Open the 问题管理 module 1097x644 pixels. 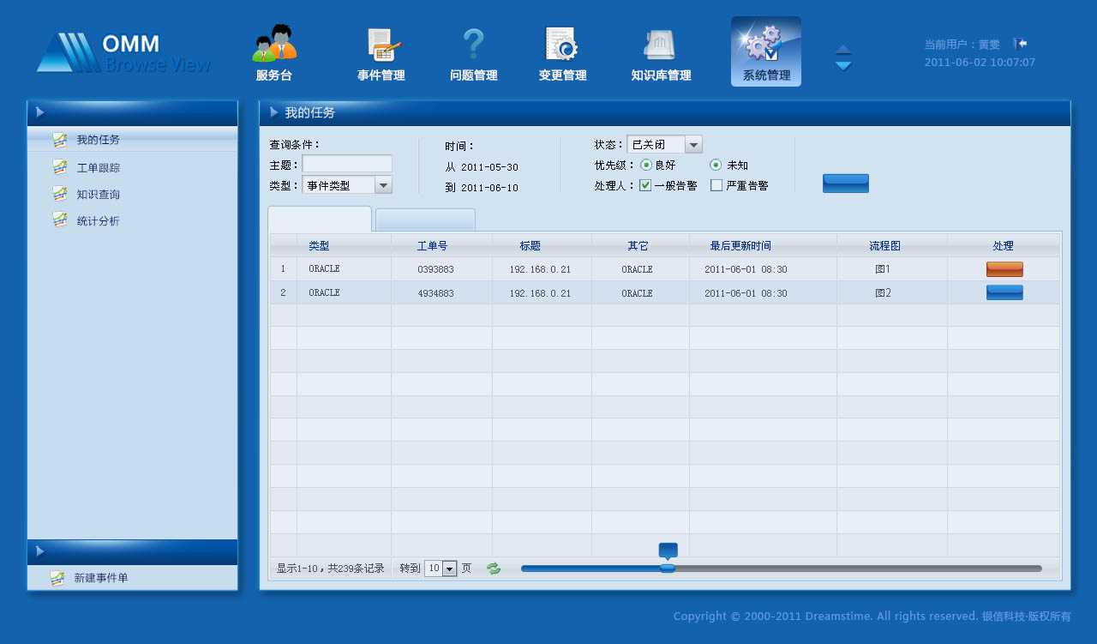coord(473,51)
